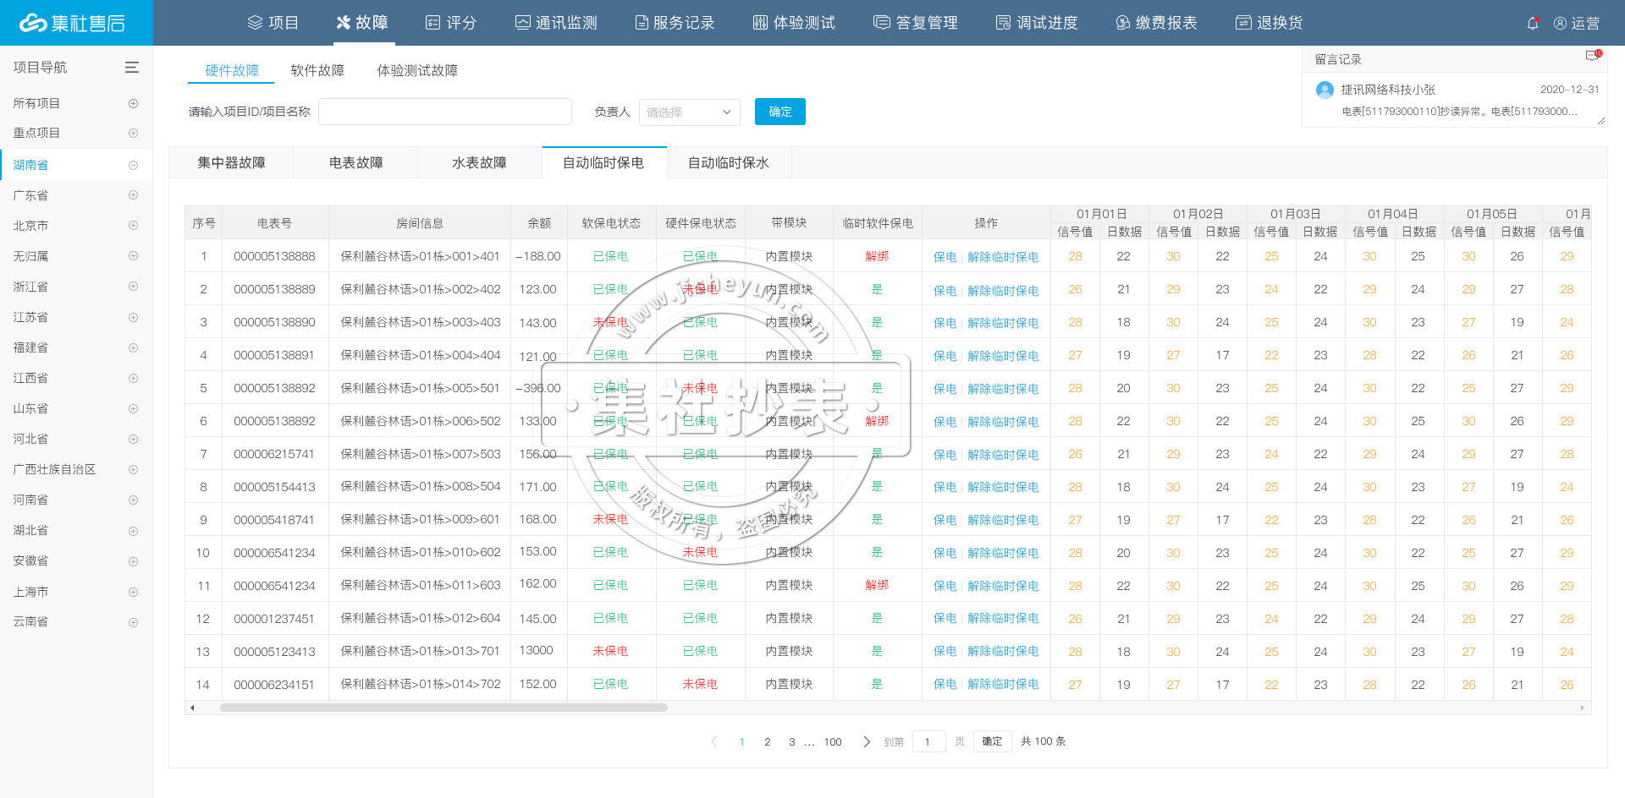Viewport: 1625px width, 798px height.
Task: Click the left arrow of horizontal scrollbar
Action: [x=192, y=708]
